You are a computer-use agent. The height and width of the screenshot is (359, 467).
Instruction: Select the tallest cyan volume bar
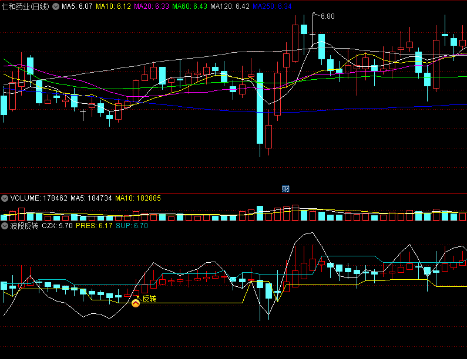click(x=260, y=213)
